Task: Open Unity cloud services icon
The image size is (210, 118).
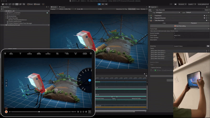Action: [x=175, y=4]
